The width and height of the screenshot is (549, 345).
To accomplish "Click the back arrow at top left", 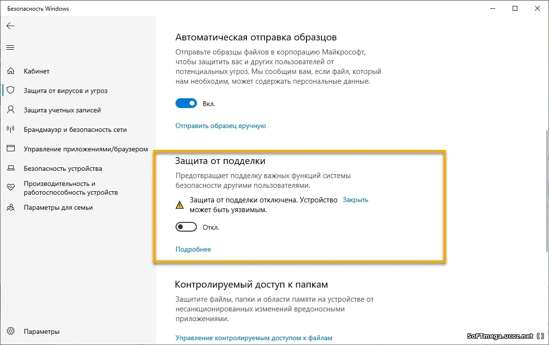I will click(10, 26).
